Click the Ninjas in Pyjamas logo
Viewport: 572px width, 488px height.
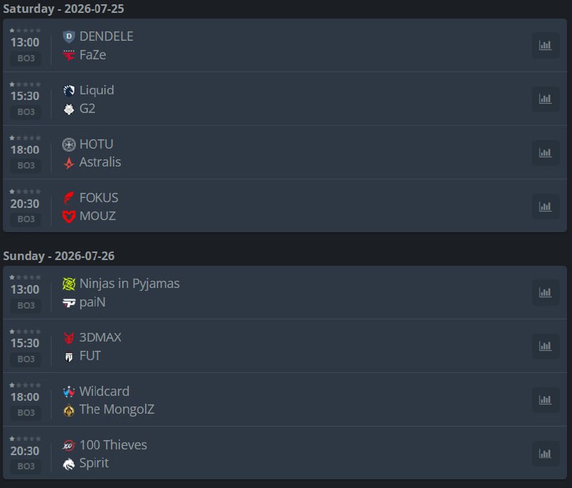pos(69,284)
